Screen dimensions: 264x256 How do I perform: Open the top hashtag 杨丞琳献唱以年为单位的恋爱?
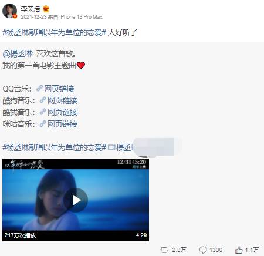click(55, 32)
